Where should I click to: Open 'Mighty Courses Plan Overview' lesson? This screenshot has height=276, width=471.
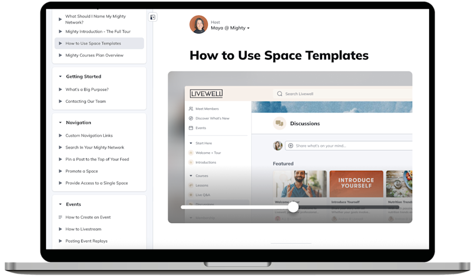(94, 55)
